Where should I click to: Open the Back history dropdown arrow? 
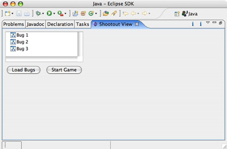click(x=138, y=14)
